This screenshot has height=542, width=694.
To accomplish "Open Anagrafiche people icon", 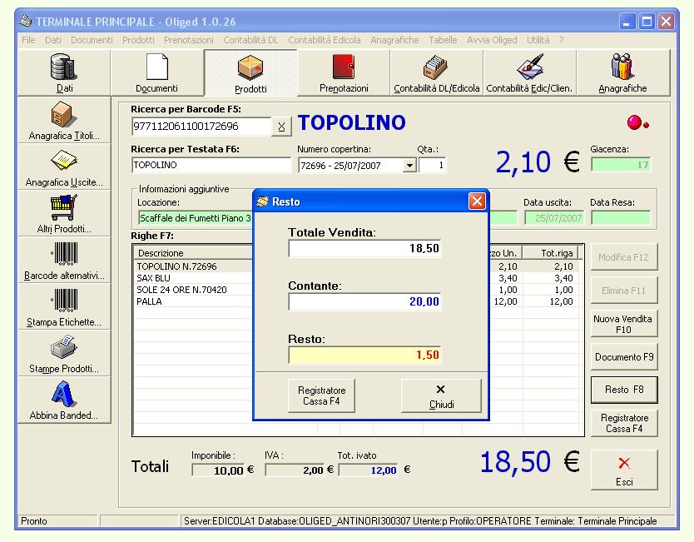I will pos(622,67).
